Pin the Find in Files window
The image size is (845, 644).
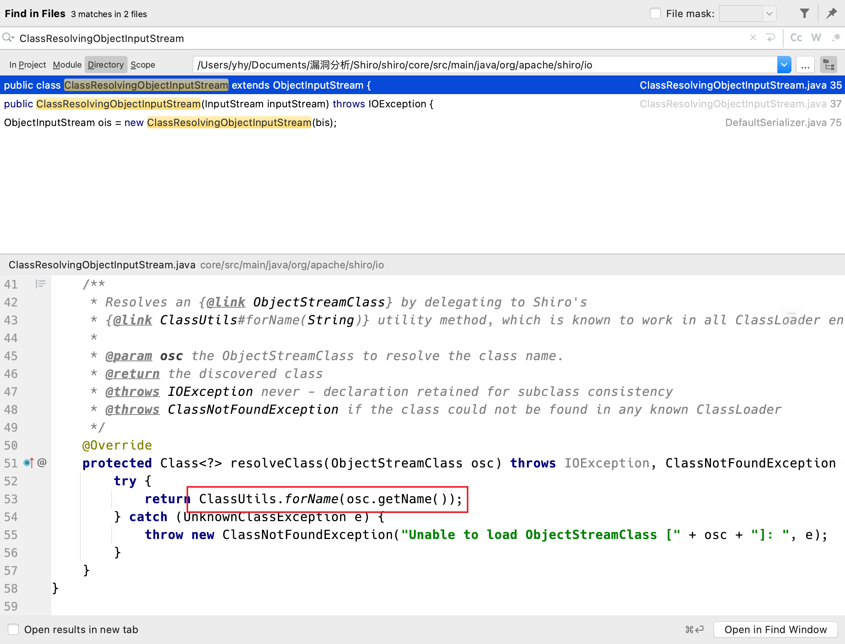831,14
